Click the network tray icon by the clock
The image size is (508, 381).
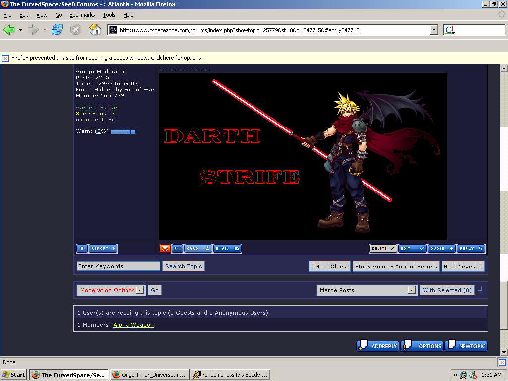pyautogui.click(x=473, y=375)
